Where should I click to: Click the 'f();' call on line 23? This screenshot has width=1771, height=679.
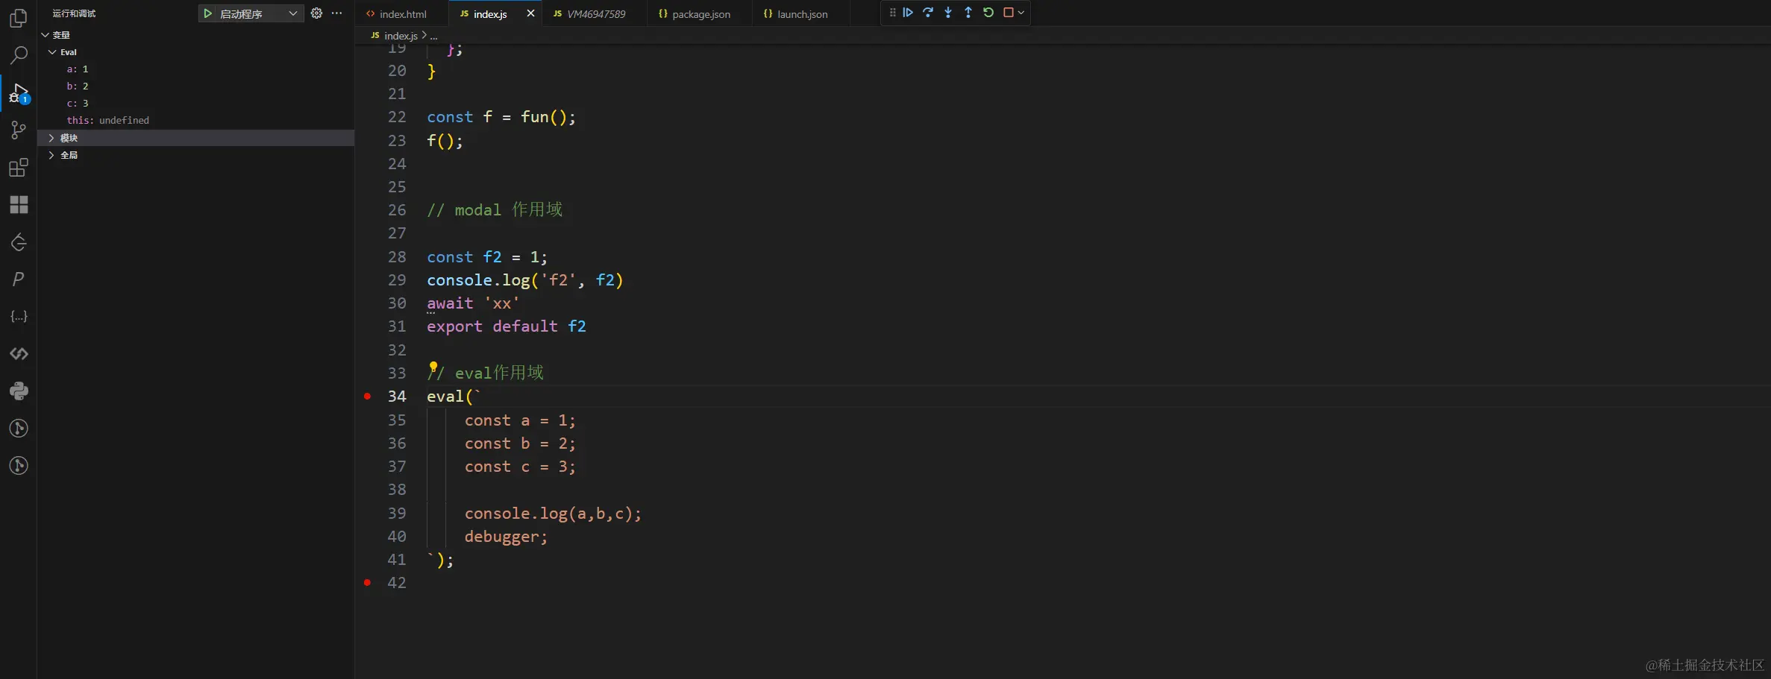pyautogui.click(x=445, y=141)
